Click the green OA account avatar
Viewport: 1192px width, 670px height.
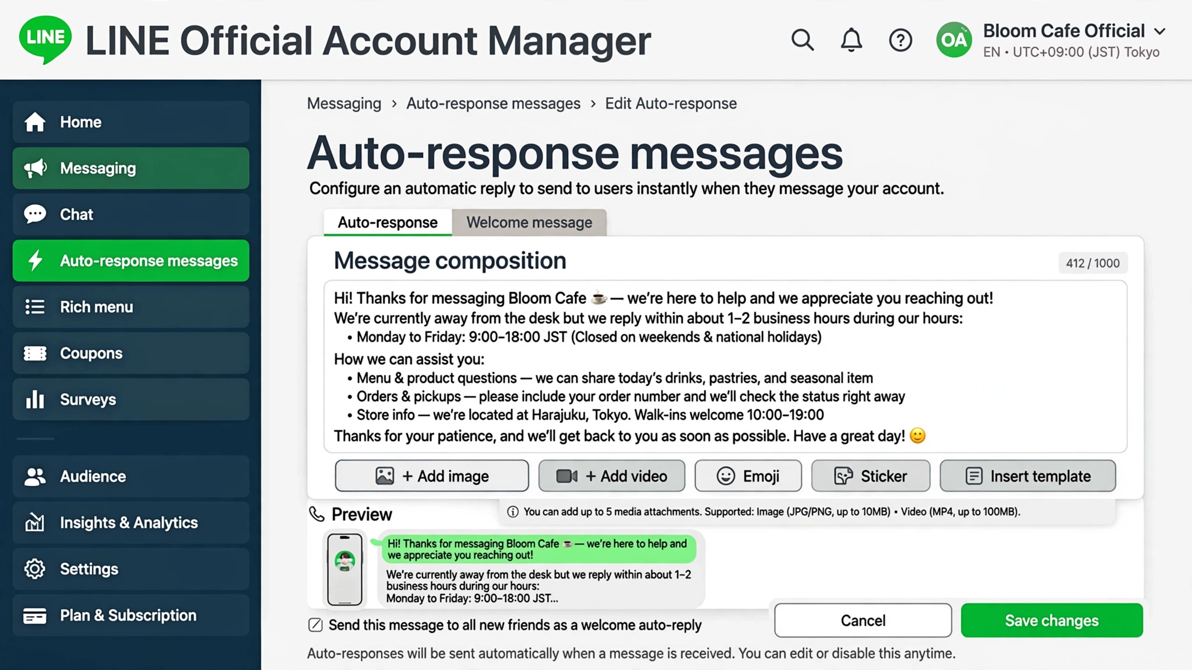point(954,40)
